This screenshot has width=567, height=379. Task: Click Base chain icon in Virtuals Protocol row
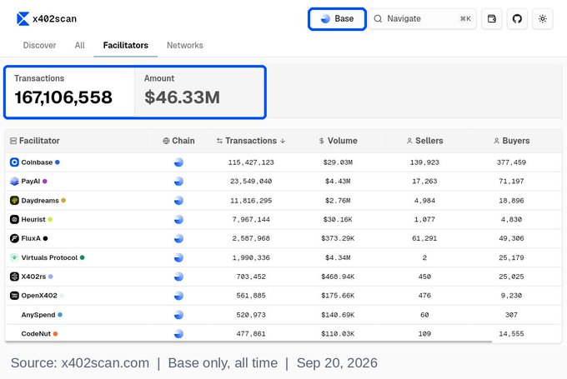pyautogui.click(x=178, y=257)
